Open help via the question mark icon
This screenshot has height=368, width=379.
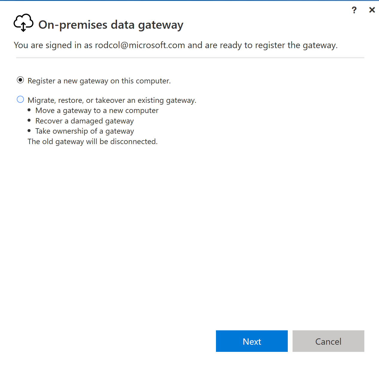(x=354, y=10)
